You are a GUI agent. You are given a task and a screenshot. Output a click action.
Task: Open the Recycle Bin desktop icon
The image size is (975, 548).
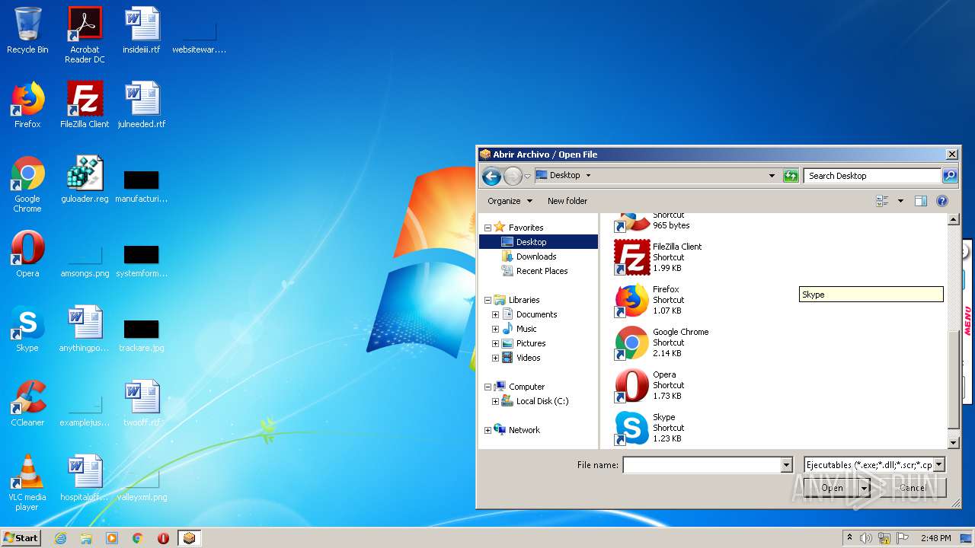27,30
